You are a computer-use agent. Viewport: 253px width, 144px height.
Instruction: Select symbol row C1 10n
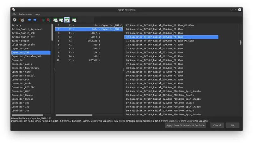(89, 25)
